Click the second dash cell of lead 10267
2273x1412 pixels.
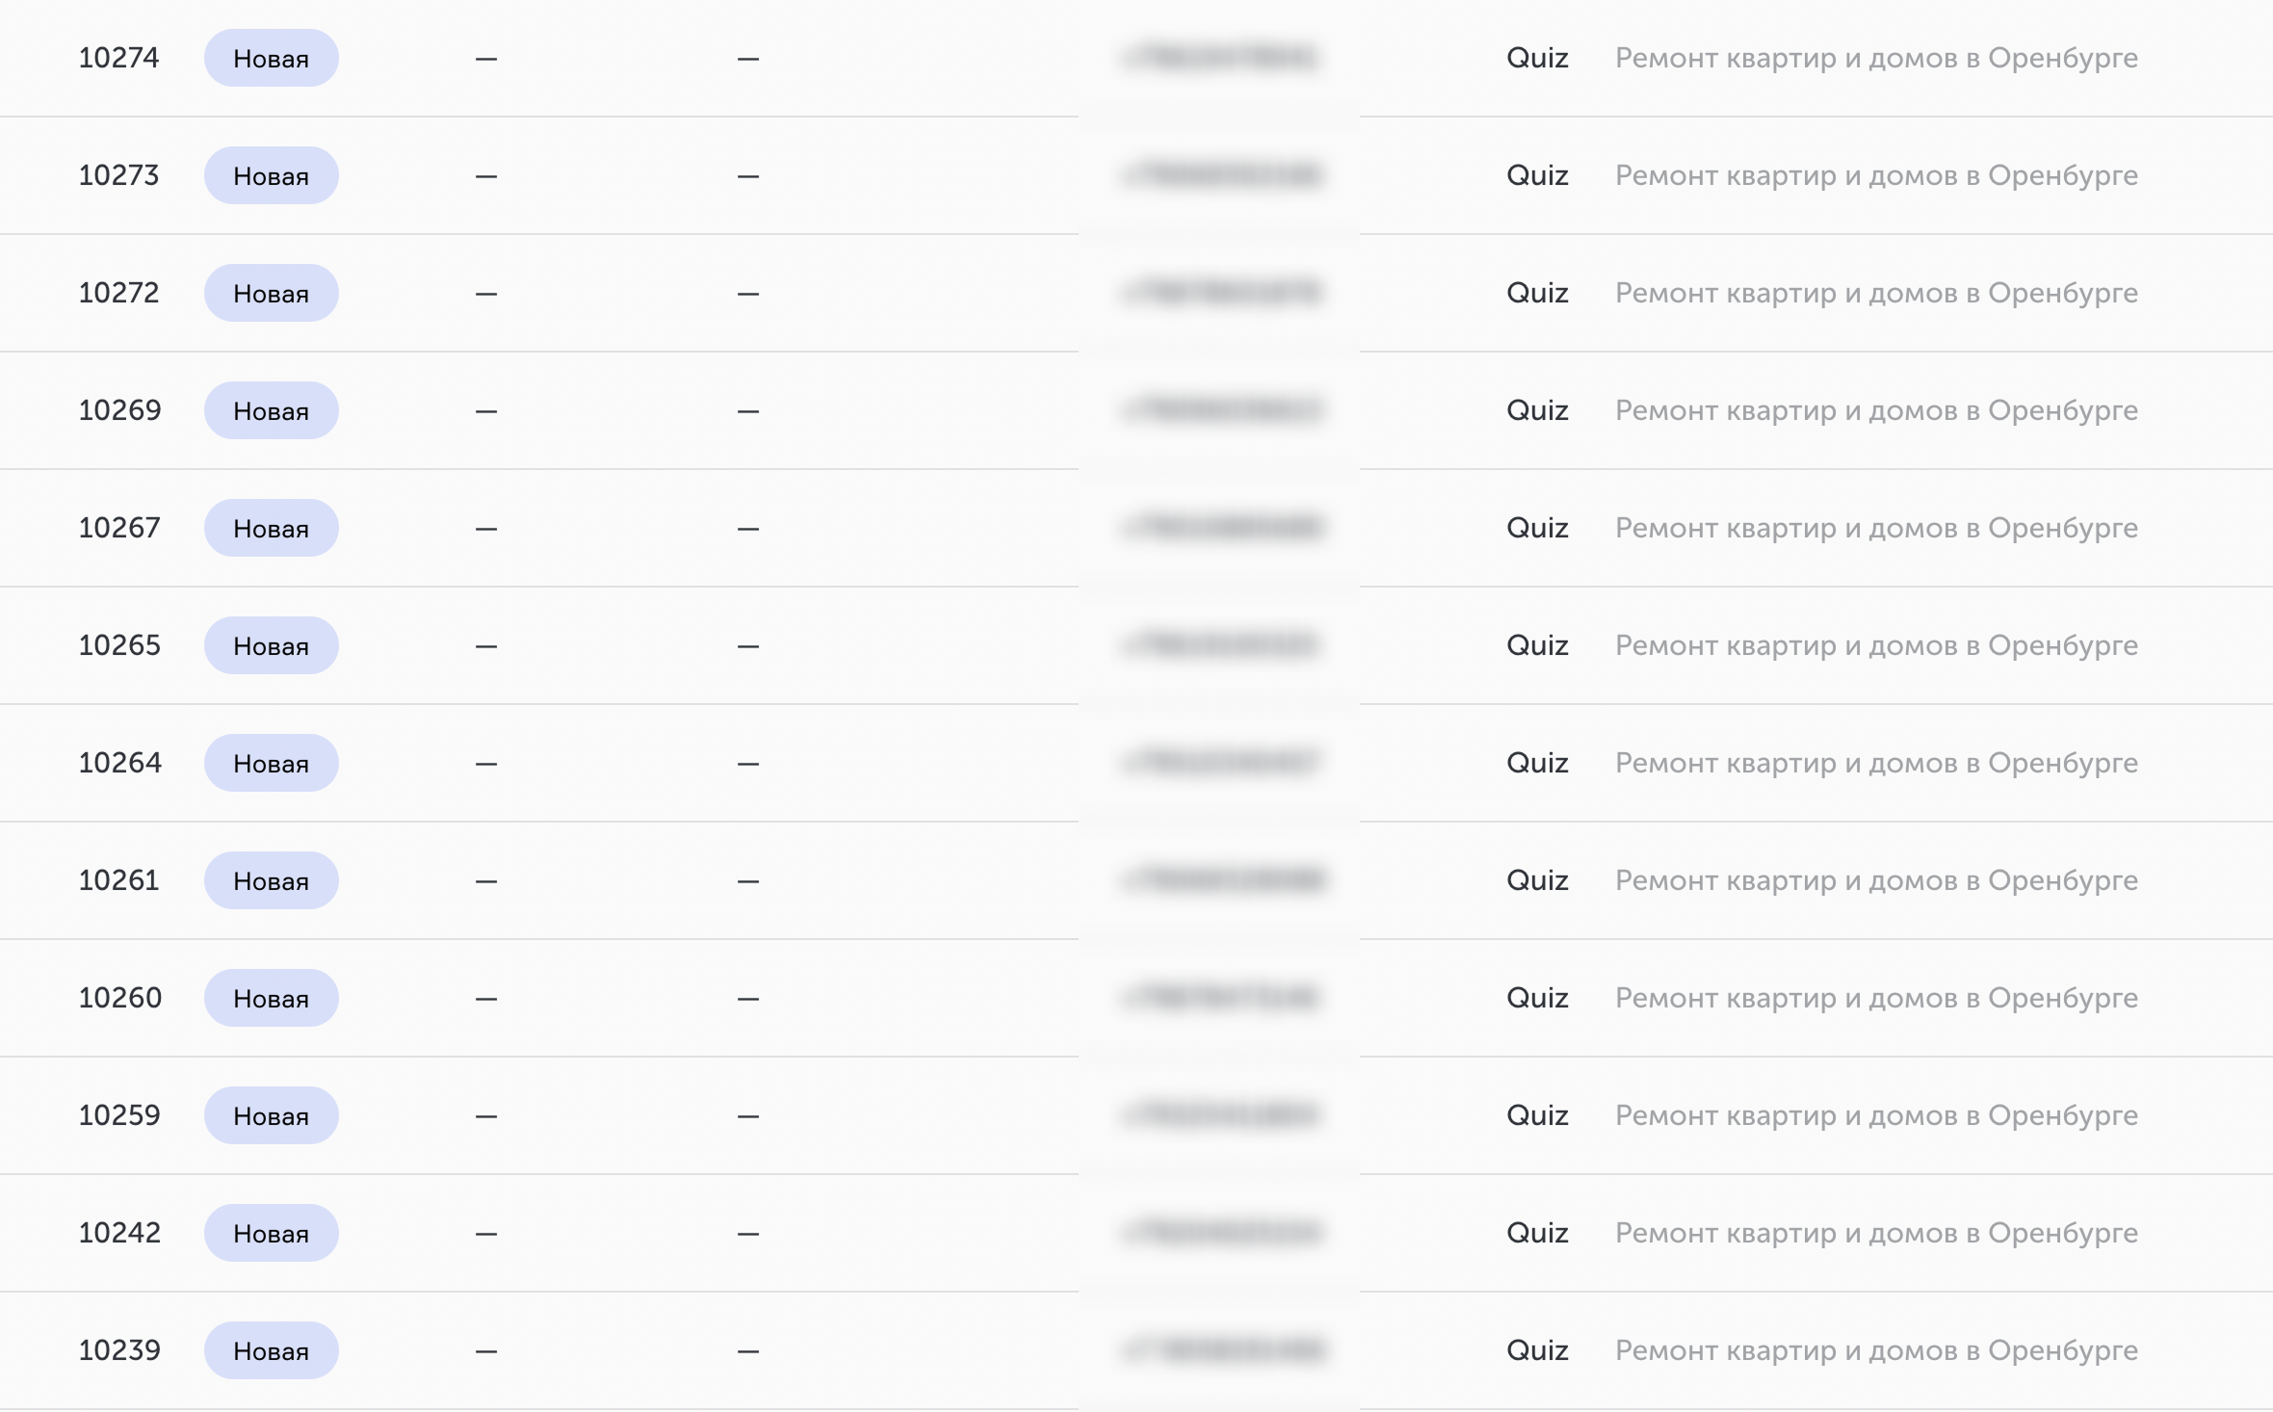coord(748,529)
